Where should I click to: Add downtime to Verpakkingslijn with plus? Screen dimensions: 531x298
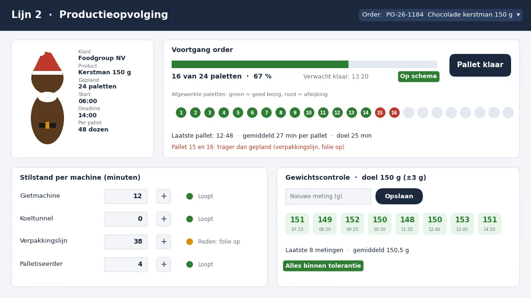(x=164, y=242)
